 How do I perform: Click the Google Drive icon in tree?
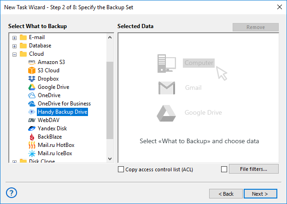(32, 87)
